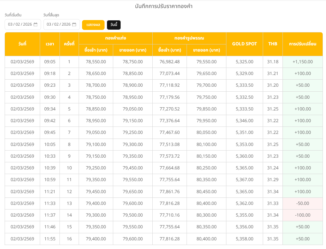Viewport: 326px width, 249px height.
Task: Select the ทองคำแท่ง header group
Action: pyautogui.click(x=115, y=38)
